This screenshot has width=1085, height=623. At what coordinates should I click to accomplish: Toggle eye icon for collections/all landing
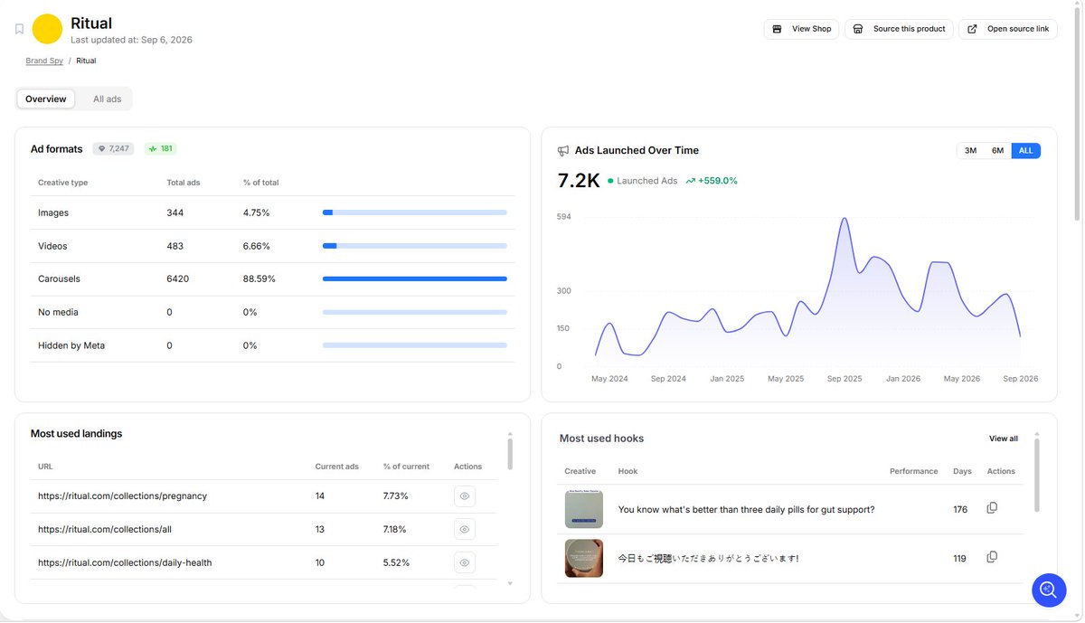point(465,529)
